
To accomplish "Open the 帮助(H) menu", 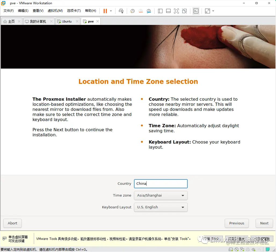I will pyautogui.click(x=90, y=11).
